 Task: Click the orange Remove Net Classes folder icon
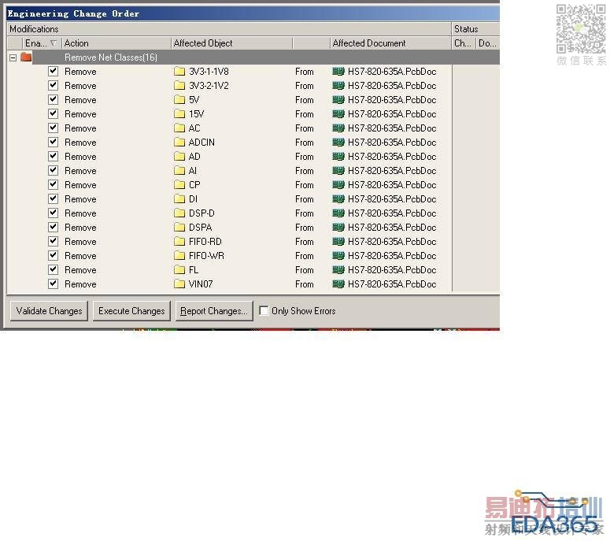tap(26, 57)
